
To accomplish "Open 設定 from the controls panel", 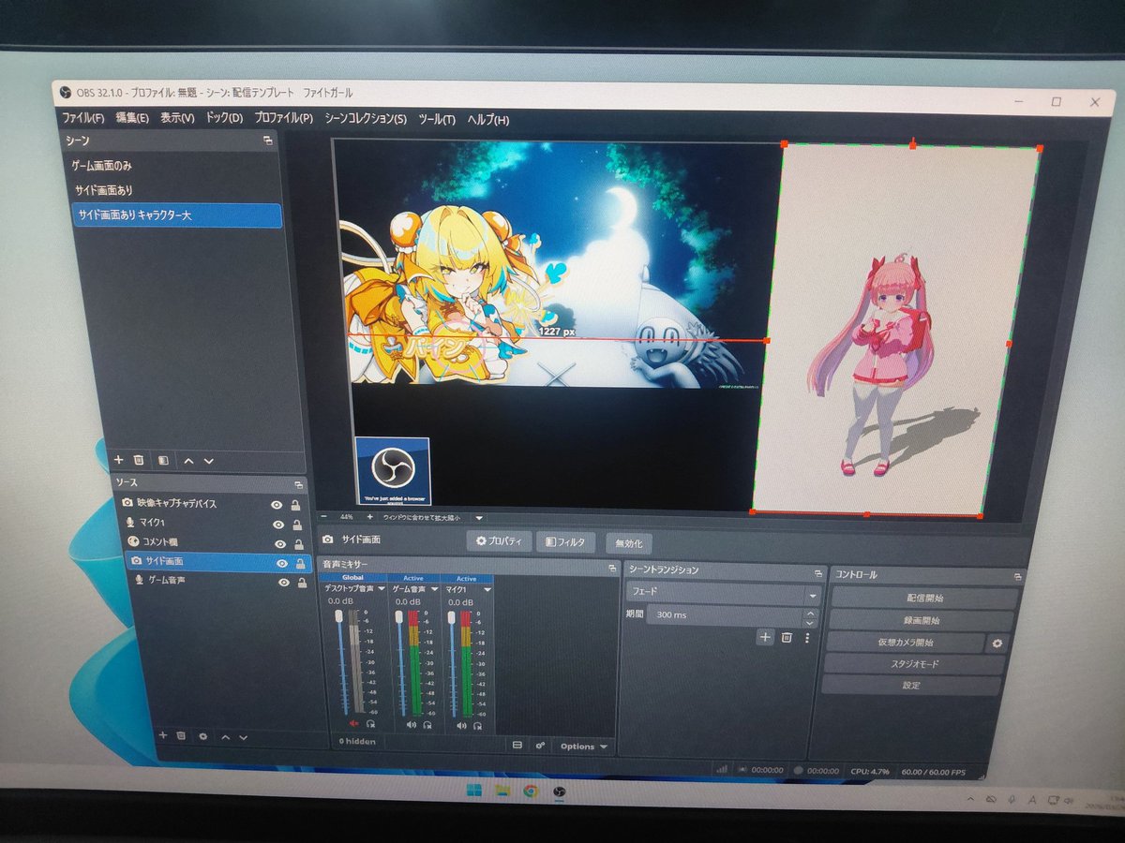I will pos(911,686).
